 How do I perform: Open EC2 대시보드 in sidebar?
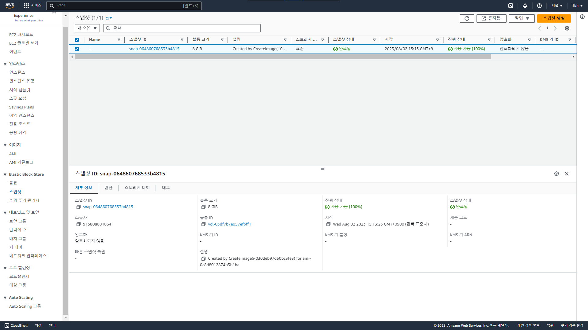click(x=21, y=35)
